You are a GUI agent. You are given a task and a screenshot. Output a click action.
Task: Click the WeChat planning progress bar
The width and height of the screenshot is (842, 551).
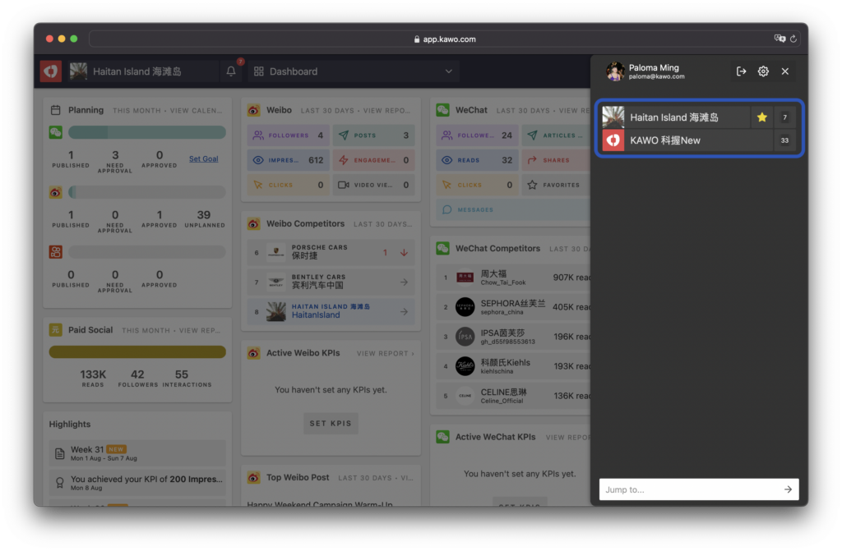pyautogui.click(x=147, y=132)
